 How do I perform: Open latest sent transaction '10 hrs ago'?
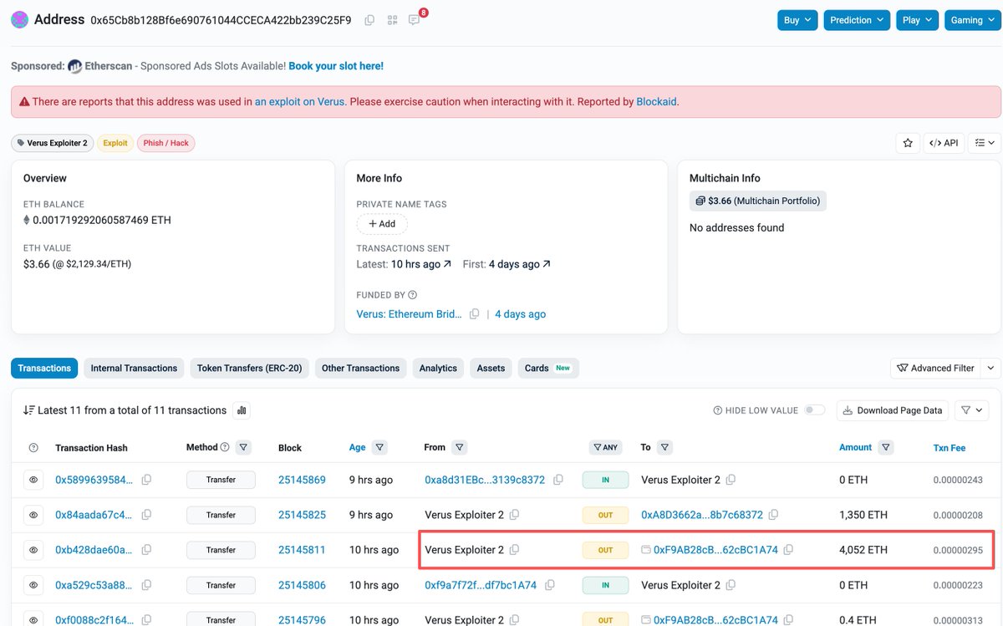point(421,264)
